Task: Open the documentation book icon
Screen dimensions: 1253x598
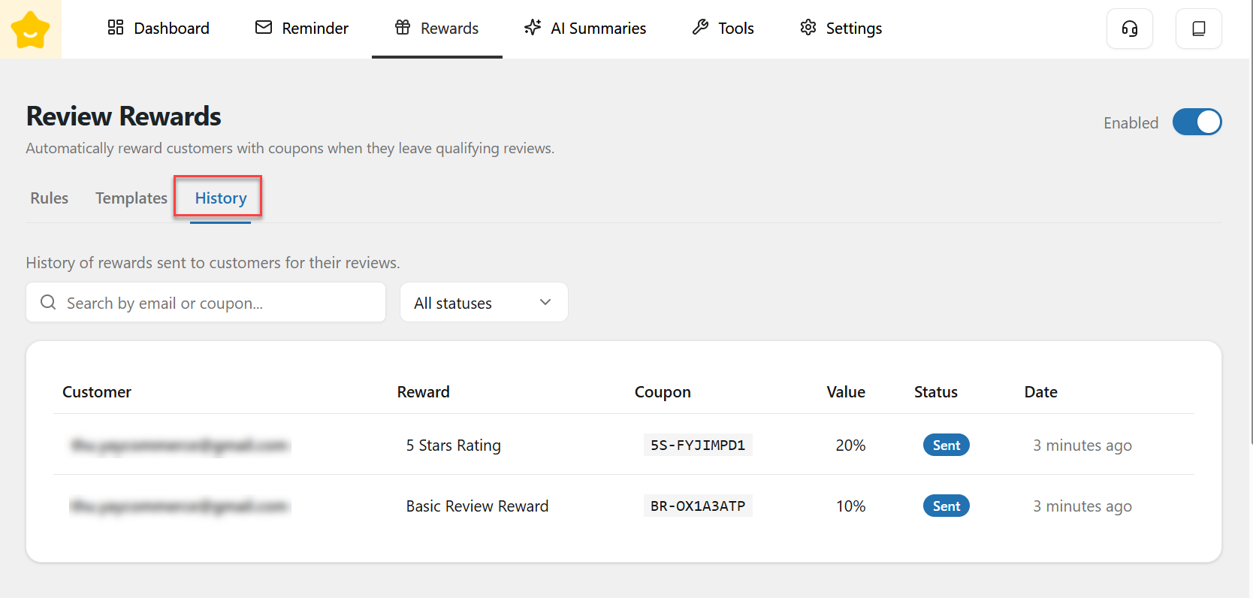Action: click(x=1198, y=29)
